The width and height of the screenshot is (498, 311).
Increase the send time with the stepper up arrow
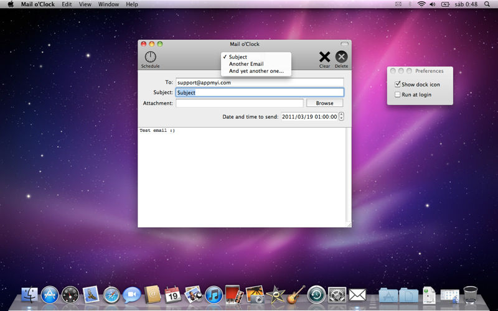[341, 114]
